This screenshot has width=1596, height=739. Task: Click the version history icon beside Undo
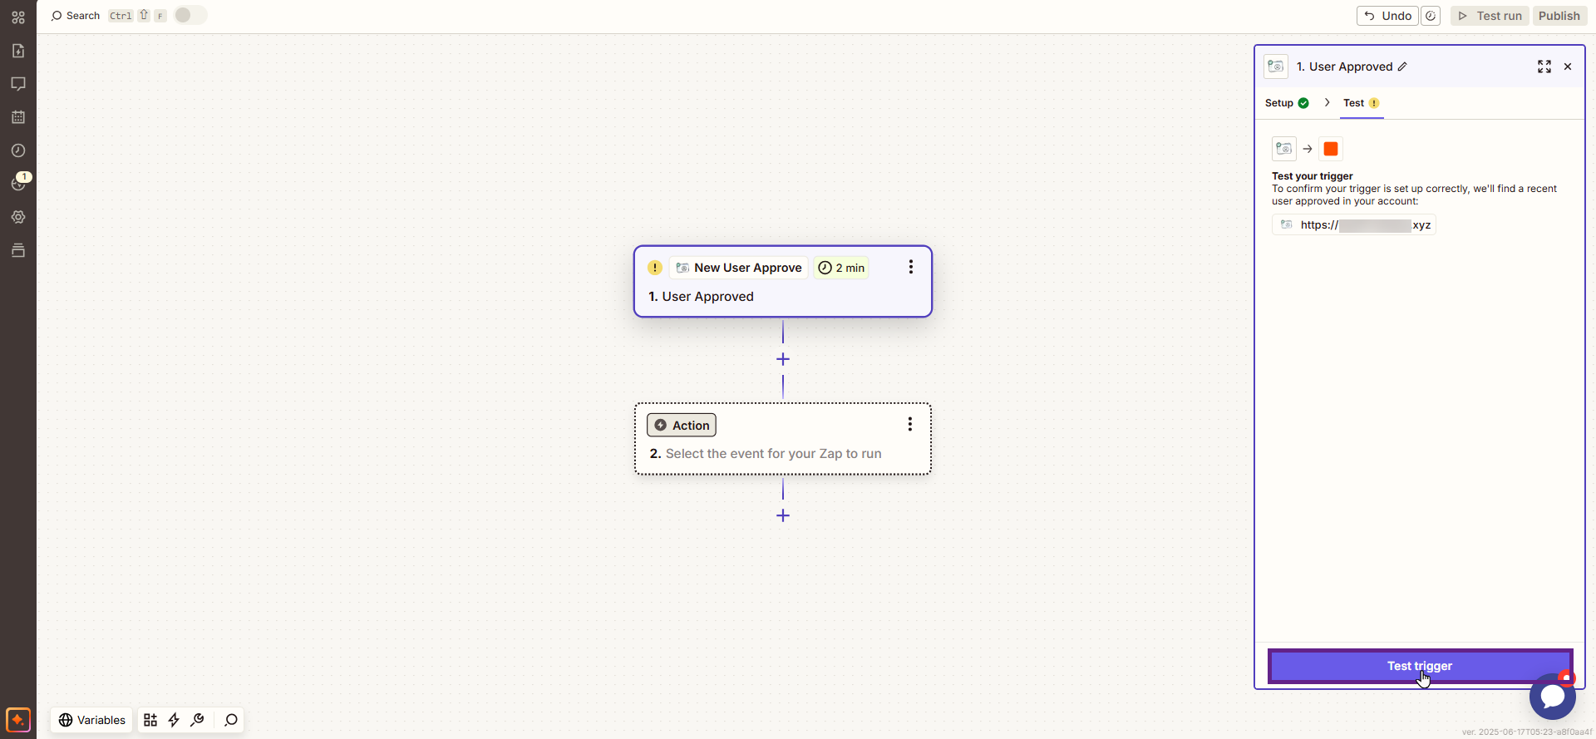tap(1431, 16)
